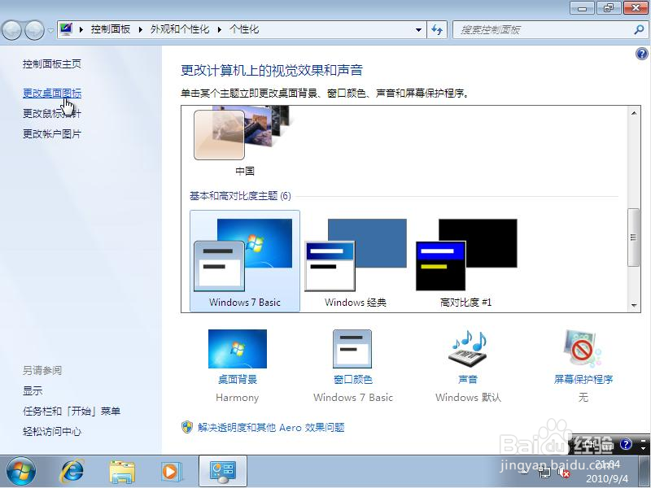Screen dimensions: 651x488
Task: Click the language bar help icon
Action: point(626,444)
